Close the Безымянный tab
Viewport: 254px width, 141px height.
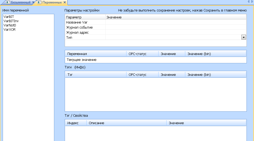(x=33, y=2)
